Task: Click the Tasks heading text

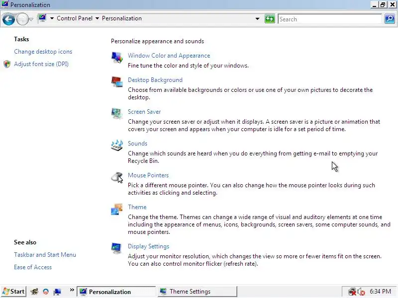Action: click(x=21, y=39)
